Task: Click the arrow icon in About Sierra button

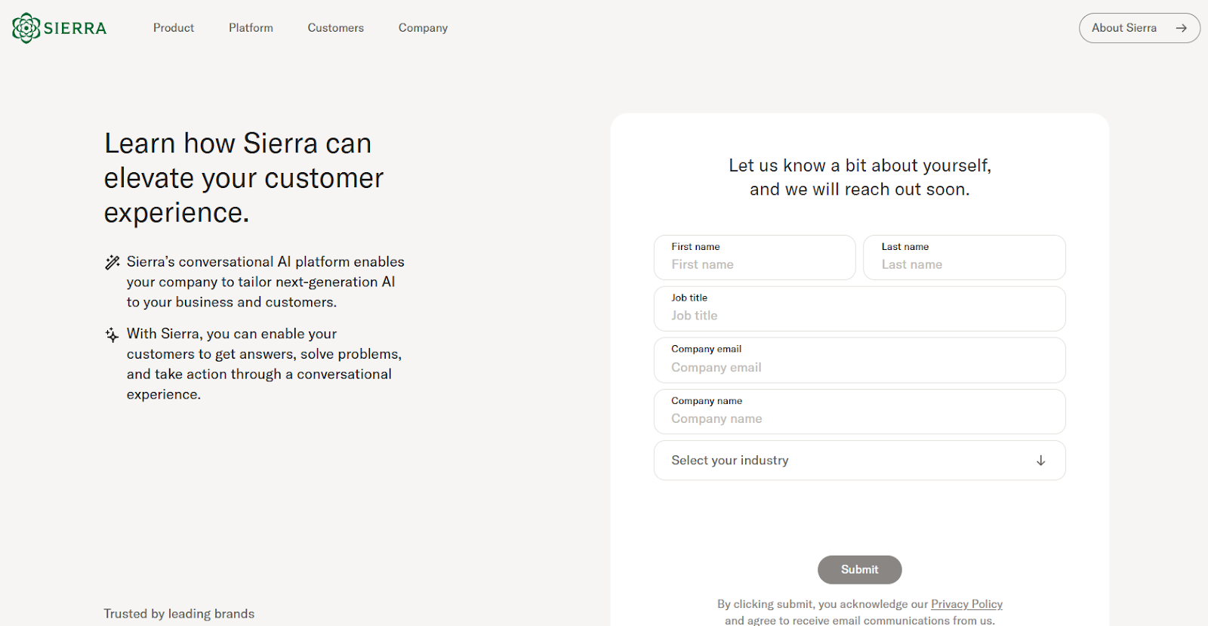Action: (x=1181, y=28)
